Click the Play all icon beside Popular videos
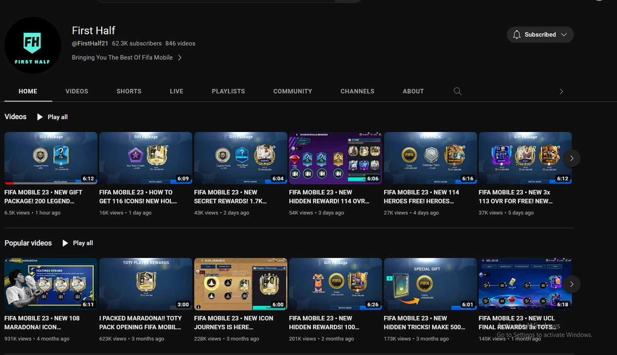The height and width of the screenshot is (355, 617). (65, 243)
